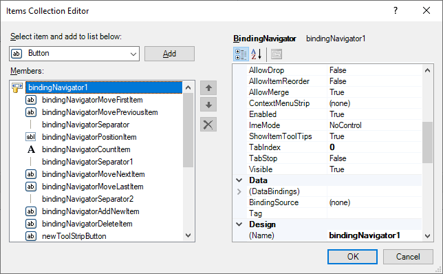The image size is (443, 274).
Task: Collapse the Data category
Action: pyautogui.click(x=239, y=180)
